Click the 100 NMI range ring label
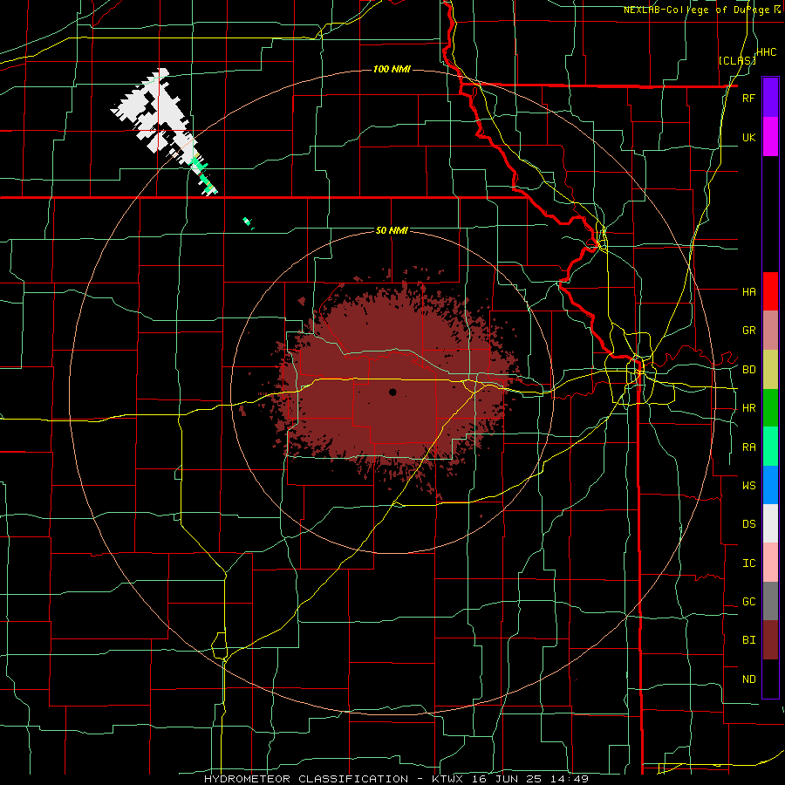Screen dimensions: 785x785 392,69
